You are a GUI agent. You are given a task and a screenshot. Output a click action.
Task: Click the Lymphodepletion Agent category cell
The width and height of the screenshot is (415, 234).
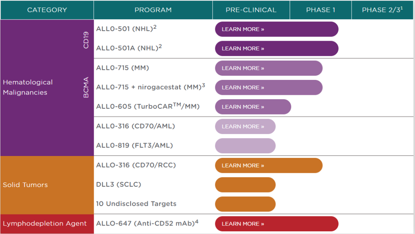point(45,224)
